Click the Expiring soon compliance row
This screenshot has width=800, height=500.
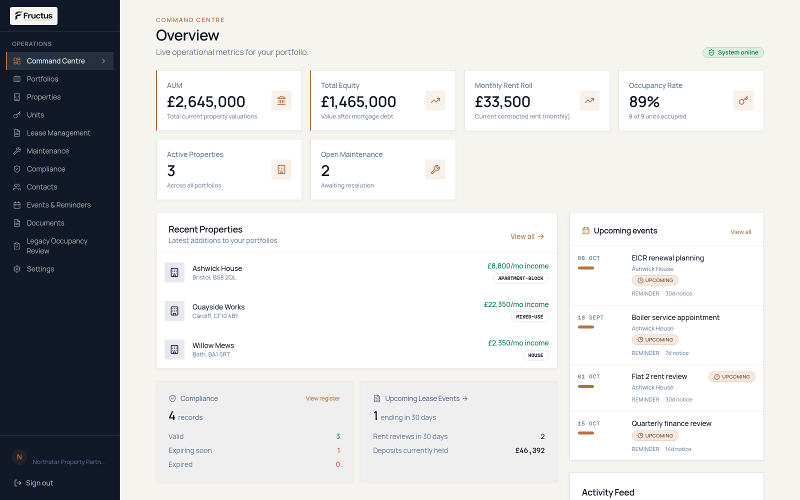pos(254,450)
